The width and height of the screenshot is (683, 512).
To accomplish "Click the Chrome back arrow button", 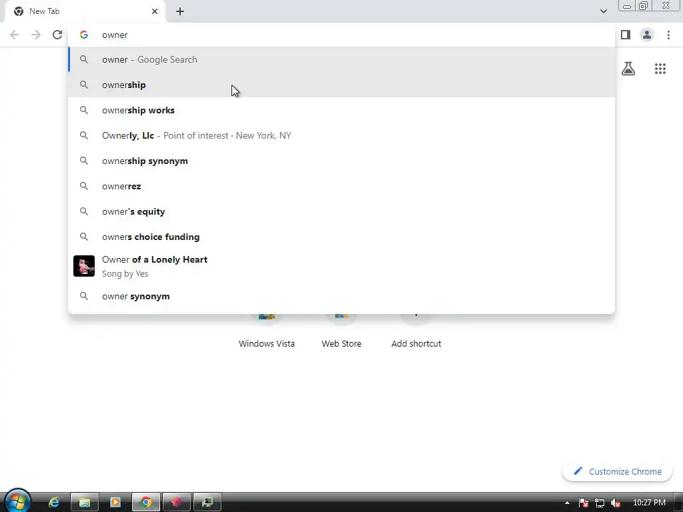I will [15, 35].
